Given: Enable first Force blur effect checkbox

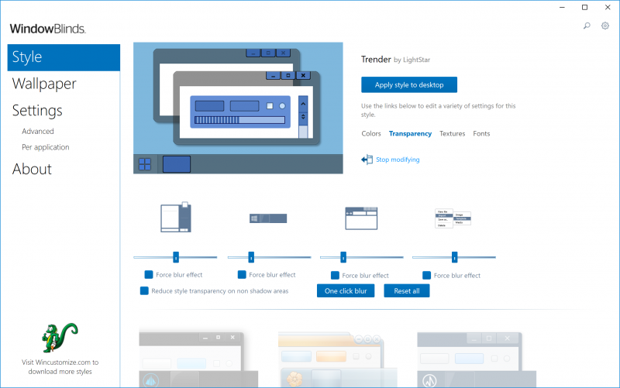Looking at the screenshot, I should (149, 274).
